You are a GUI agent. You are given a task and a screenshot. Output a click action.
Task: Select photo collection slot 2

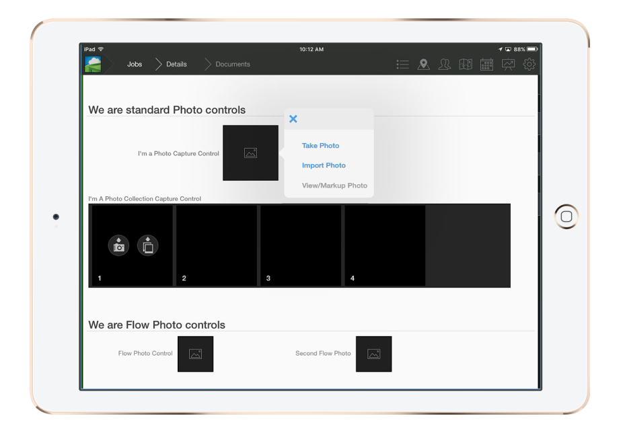point(217,245)
